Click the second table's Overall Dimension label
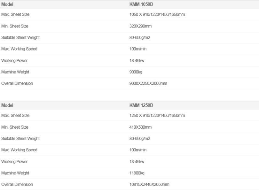 [x=17, y=184]
